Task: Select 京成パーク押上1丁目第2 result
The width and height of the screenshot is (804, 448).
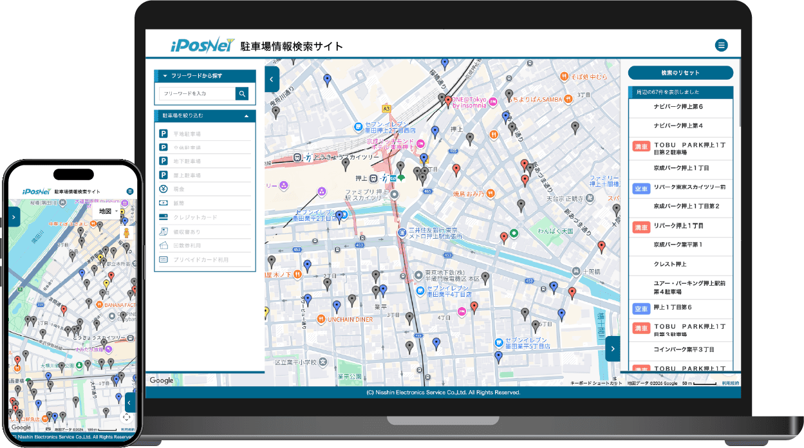Action: (680, 207)
